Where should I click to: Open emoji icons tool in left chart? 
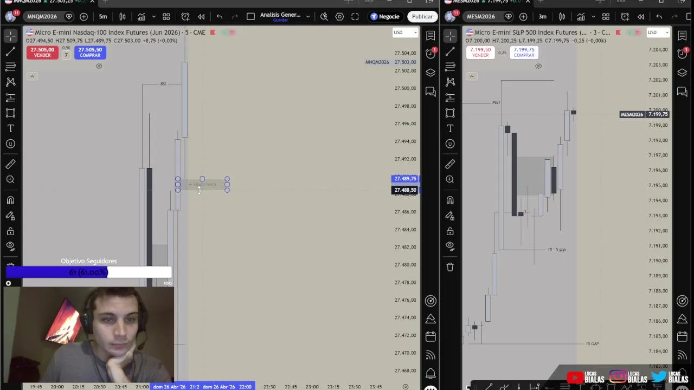(10, 144)
